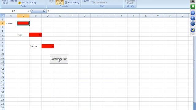Click the camera icon on the recorder toolbar
Image resolution: width=196 pixels, height=110 pixels.
(x=193, y=1)
